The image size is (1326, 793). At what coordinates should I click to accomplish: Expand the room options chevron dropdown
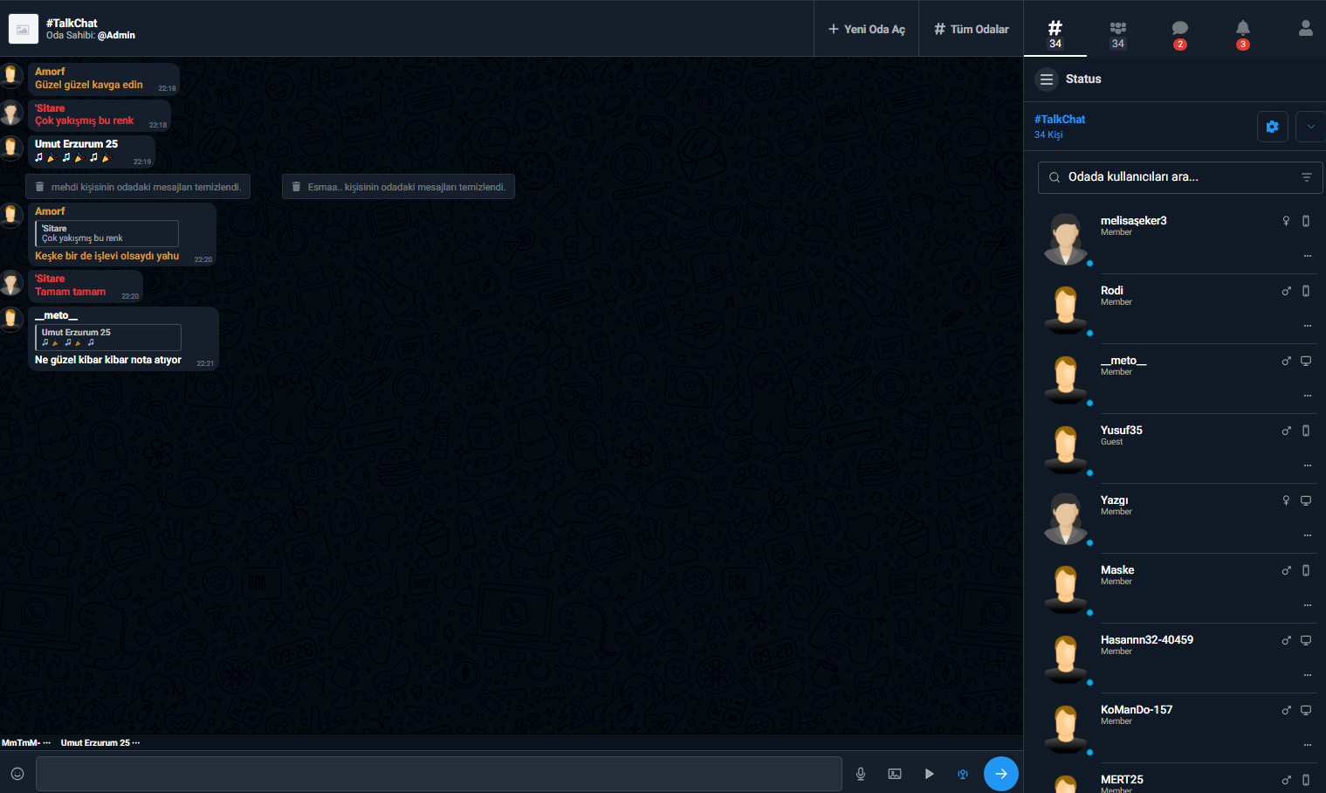(1310, 127)
